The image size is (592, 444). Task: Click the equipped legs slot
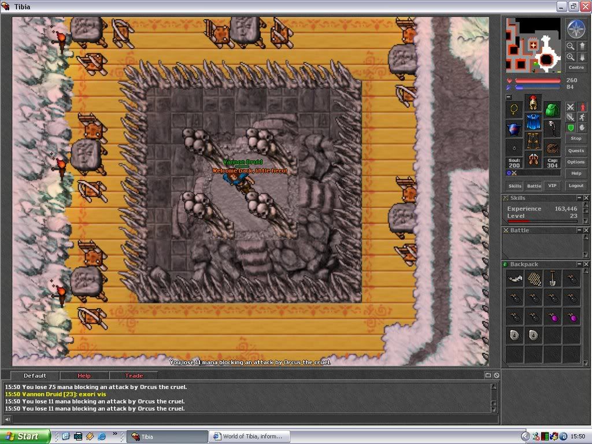(533, 140)
